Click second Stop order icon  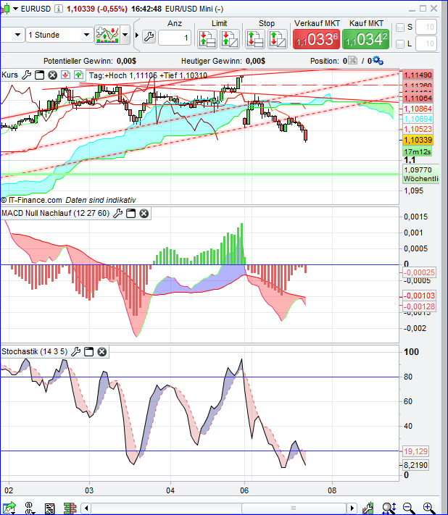click(x=278, y=39)
